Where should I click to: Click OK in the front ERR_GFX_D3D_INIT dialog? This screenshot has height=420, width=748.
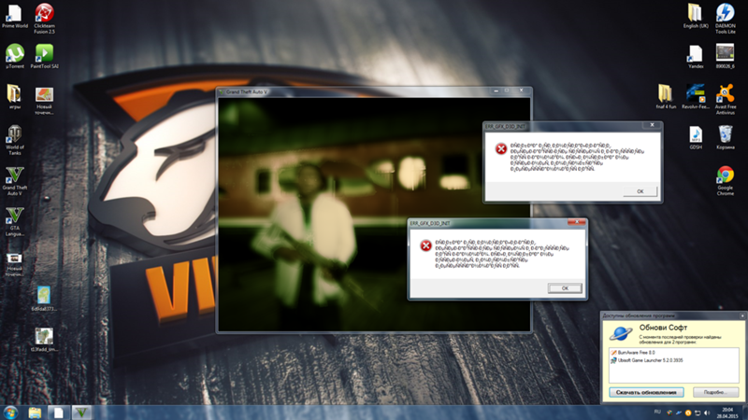pyautogui.click(x=565, y=288)
